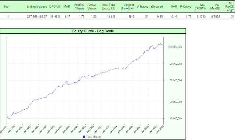Select the # Trades column header
This screenshot has width=235, height=140.
[143, 7]
